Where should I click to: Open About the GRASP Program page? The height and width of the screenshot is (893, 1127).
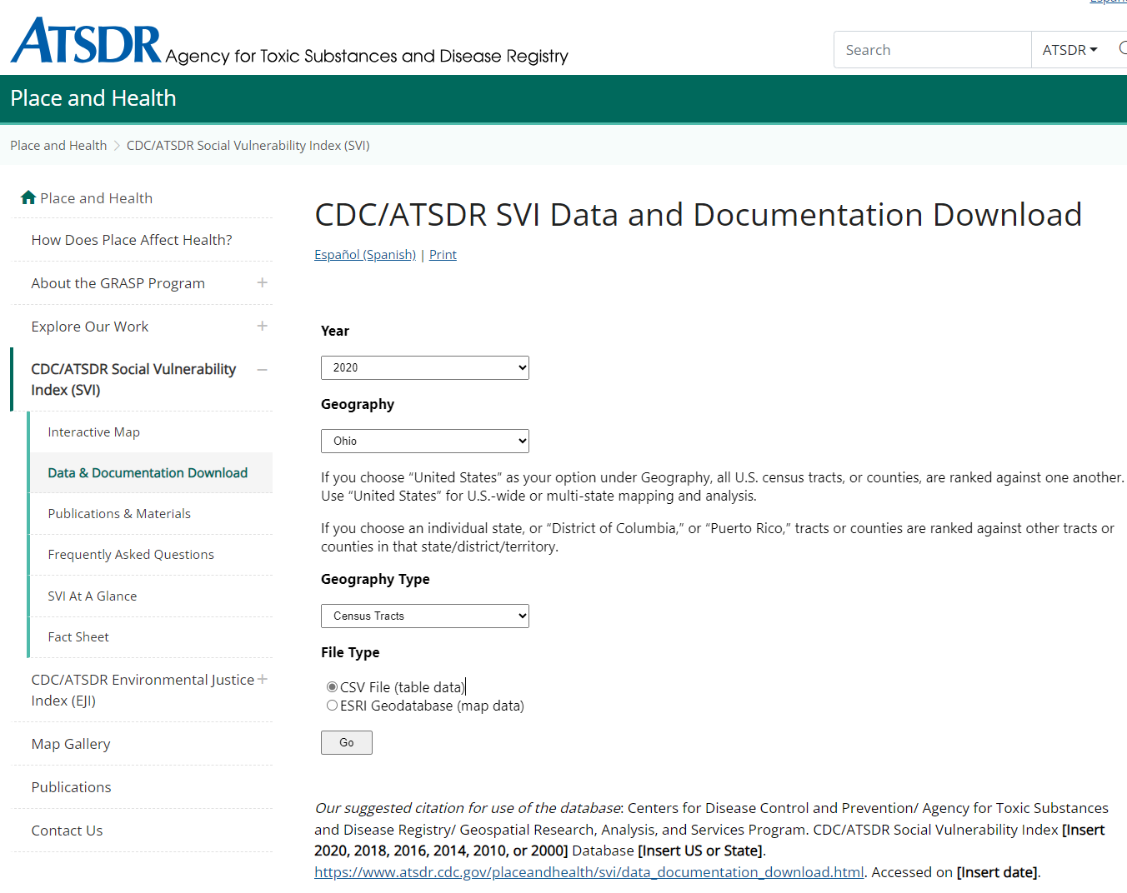pos(118,283)
